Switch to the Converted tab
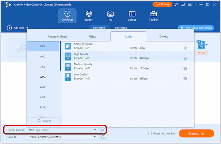This screenshot has width=221, height=144. [x=121, y=28]
